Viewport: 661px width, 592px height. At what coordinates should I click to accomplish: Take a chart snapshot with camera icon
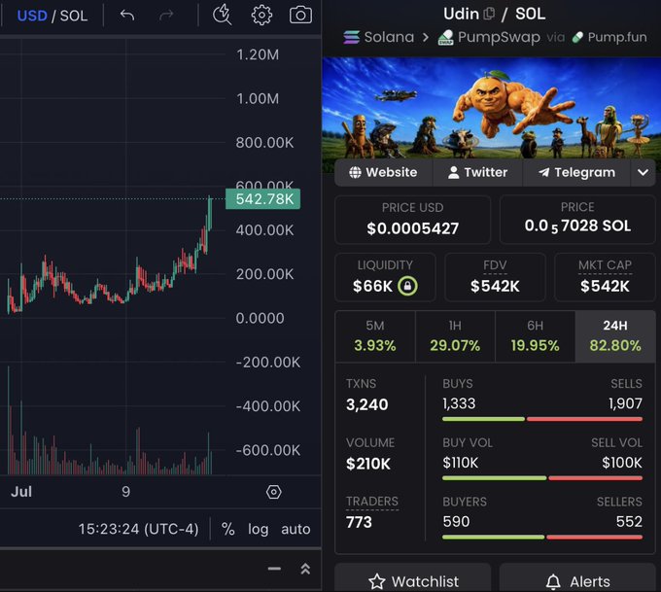tap(300, 16)
